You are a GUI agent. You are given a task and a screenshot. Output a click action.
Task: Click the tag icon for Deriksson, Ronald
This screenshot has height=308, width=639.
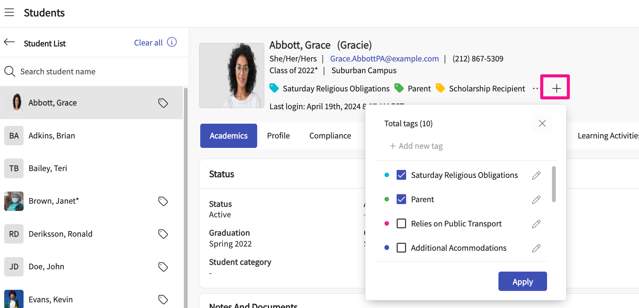(x=163, y=234)
